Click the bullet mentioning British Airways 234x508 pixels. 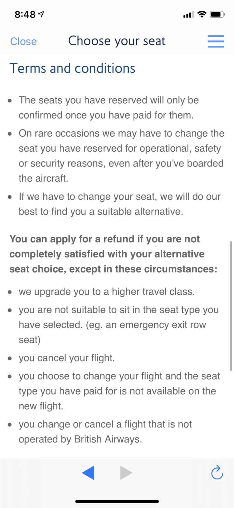click(x=105, y=432)
